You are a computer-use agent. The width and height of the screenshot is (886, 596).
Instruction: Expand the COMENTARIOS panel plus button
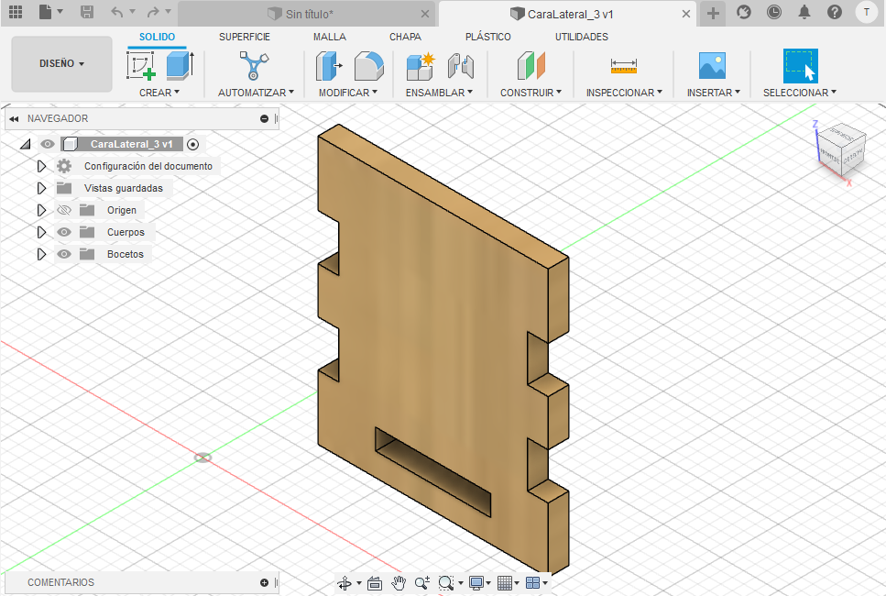coord(264,582)
